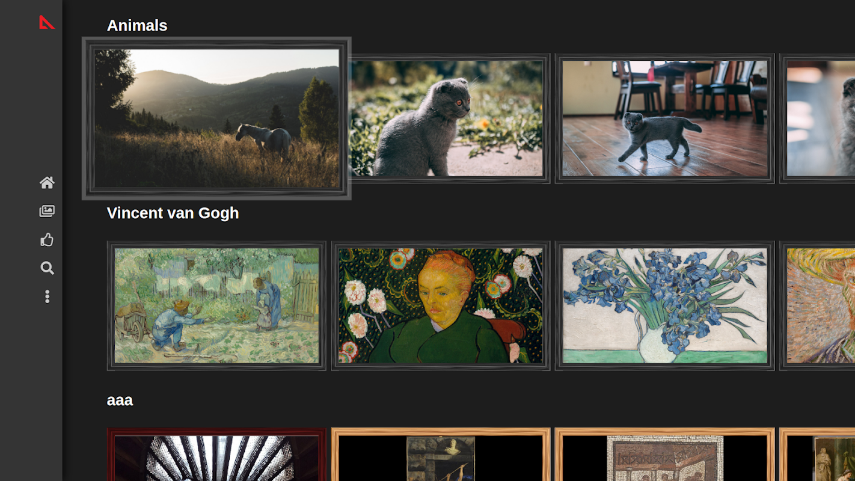
Task: Open the three-dots more menu in sidebar
Action: tap(47, 296)
